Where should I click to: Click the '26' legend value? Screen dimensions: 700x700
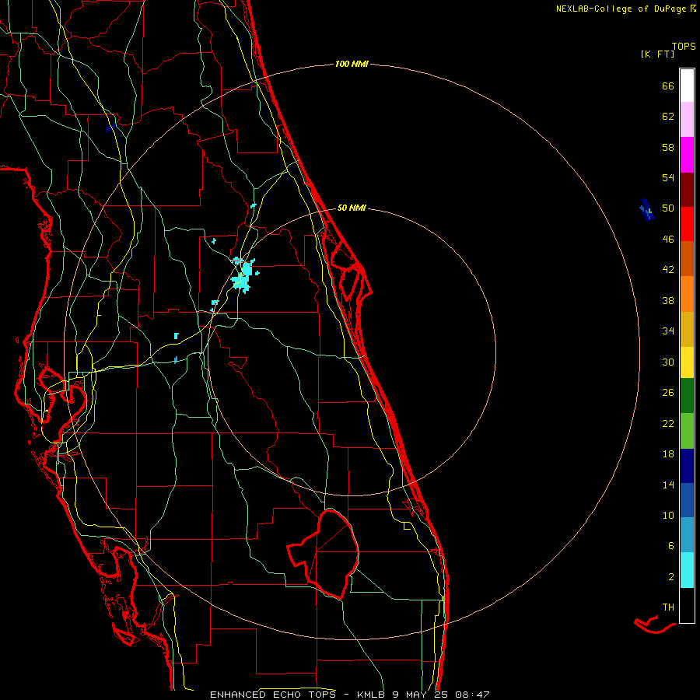coord(668,393)
